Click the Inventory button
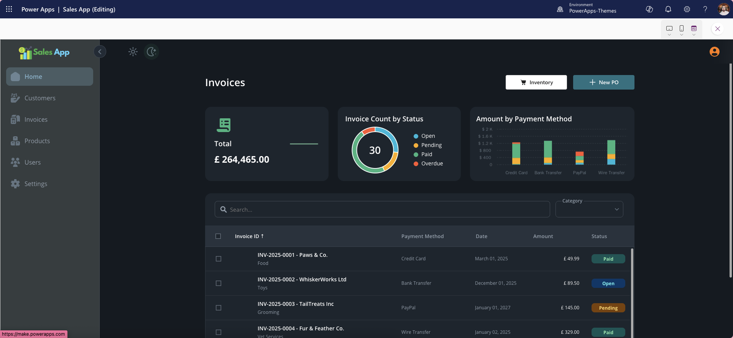This screenshot has width=733, height=338. point(536,82)
